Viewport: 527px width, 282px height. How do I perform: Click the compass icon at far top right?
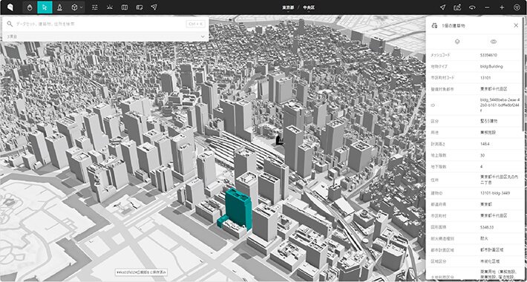(517, 7)
